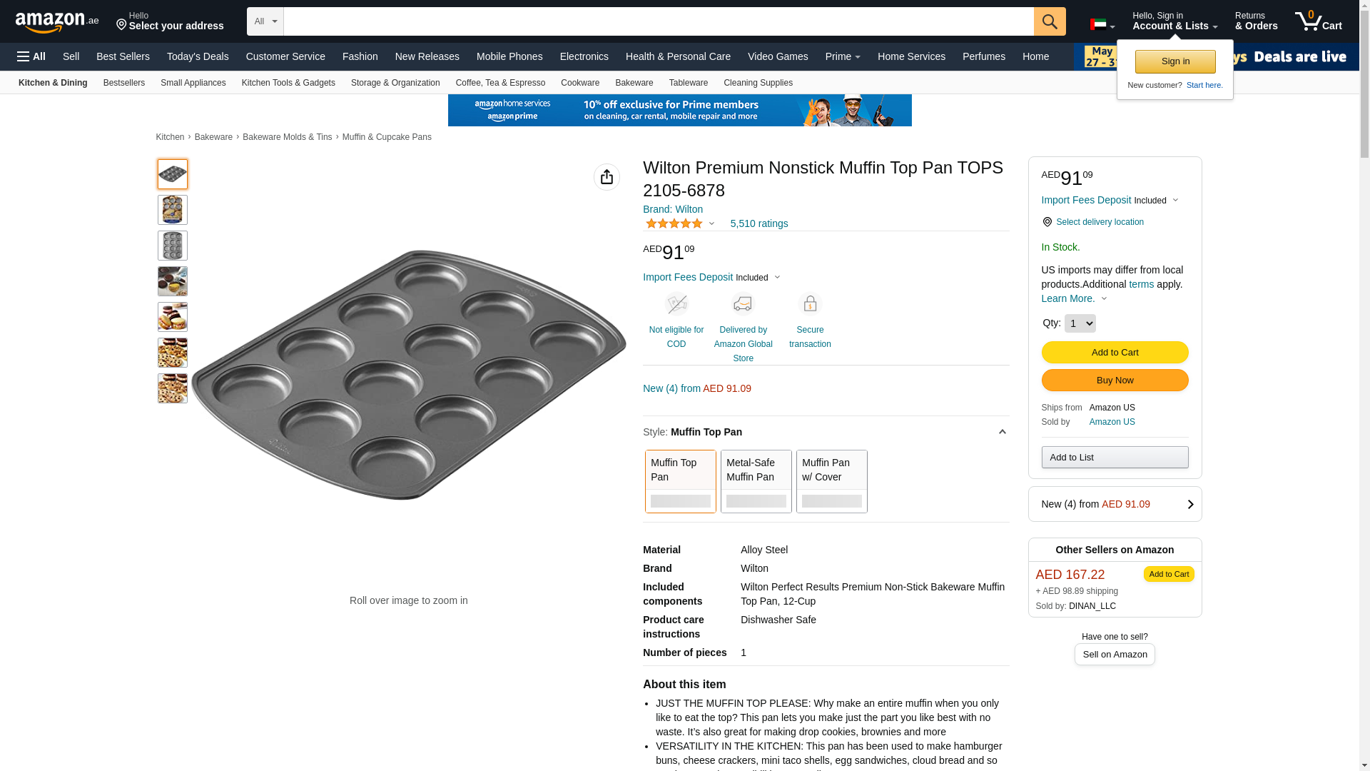Select the Metal-Safe Muffin Pan style
This screenshot has width=1370, height=771.
pyautogui.click(x=756, y=480)
